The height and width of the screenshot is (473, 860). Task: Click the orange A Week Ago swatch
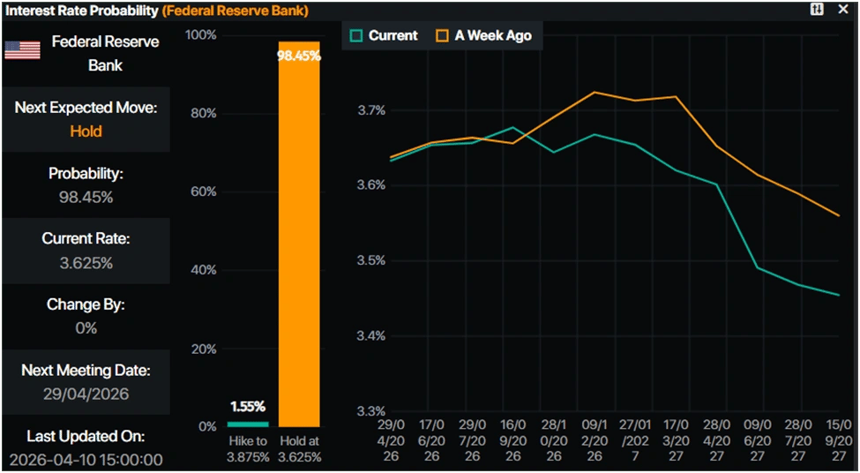click(443, 35)
